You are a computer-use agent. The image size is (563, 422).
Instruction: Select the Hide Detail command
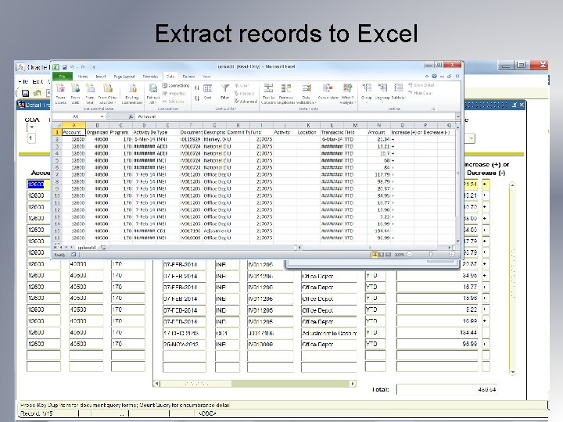point(420,93)
